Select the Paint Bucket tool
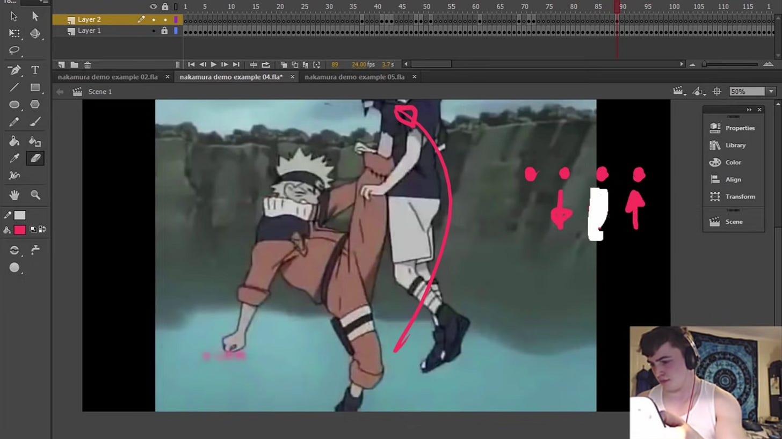The image size is (782, 439). [14, 142]
